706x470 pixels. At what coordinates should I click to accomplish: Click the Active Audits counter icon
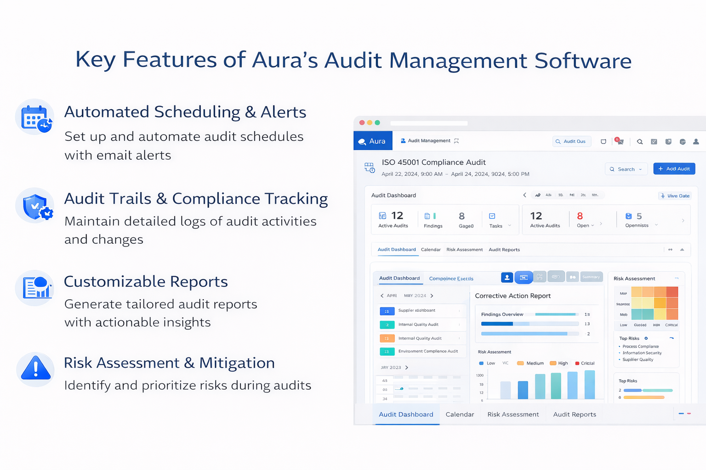(x=382, y=216)
